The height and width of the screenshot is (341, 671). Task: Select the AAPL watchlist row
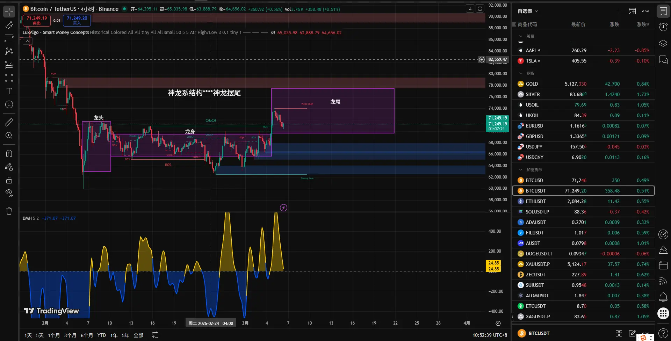(583, 50)
